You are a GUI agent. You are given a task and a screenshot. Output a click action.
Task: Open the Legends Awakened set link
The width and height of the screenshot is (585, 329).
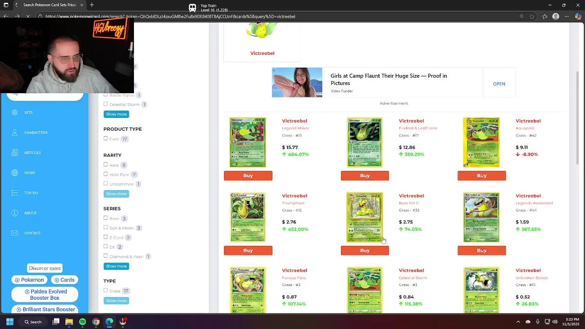[534, 203]
